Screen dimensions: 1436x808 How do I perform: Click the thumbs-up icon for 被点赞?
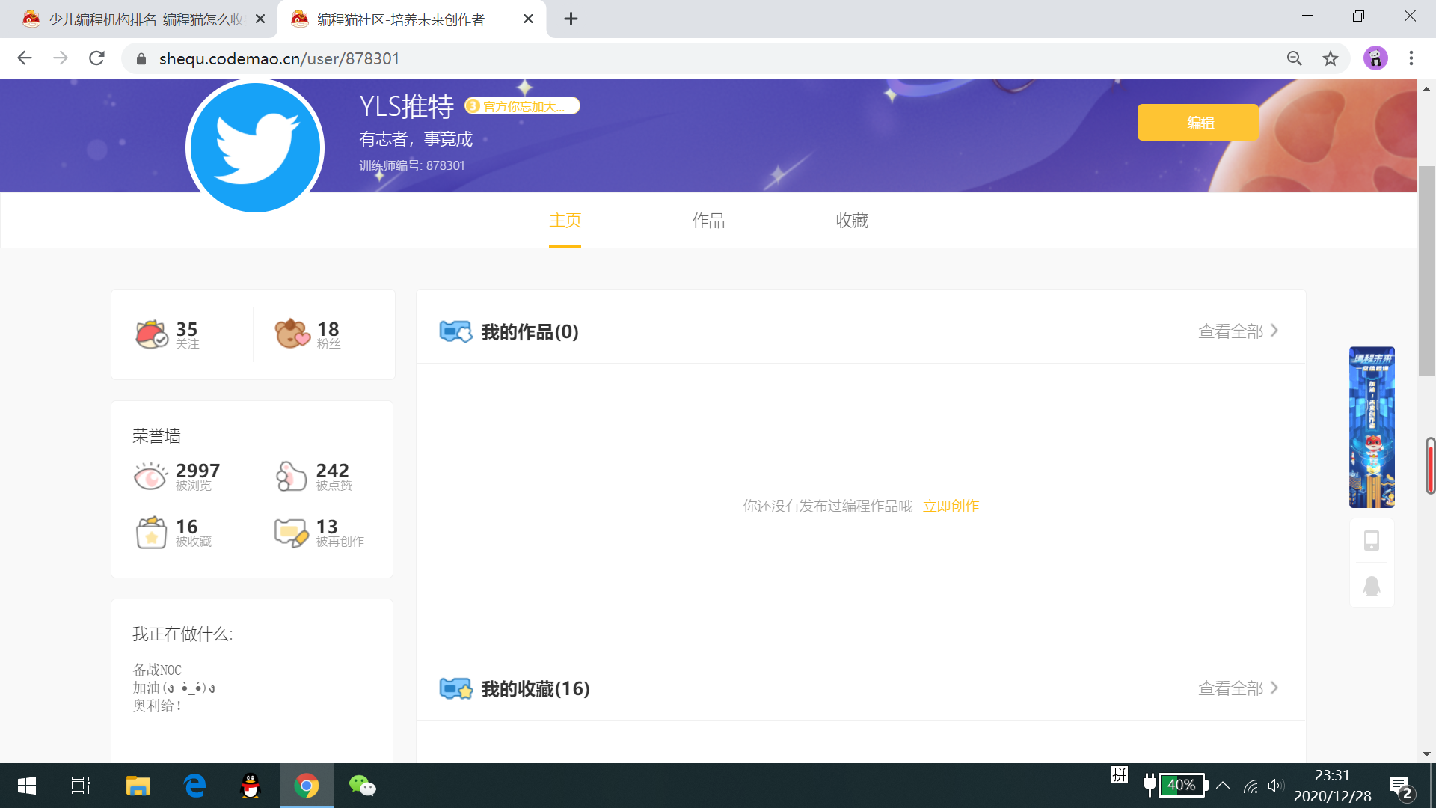(291, 476)
